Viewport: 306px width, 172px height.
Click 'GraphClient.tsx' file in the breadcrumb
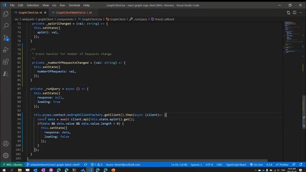pyautogui.click(x=90, y=19)
